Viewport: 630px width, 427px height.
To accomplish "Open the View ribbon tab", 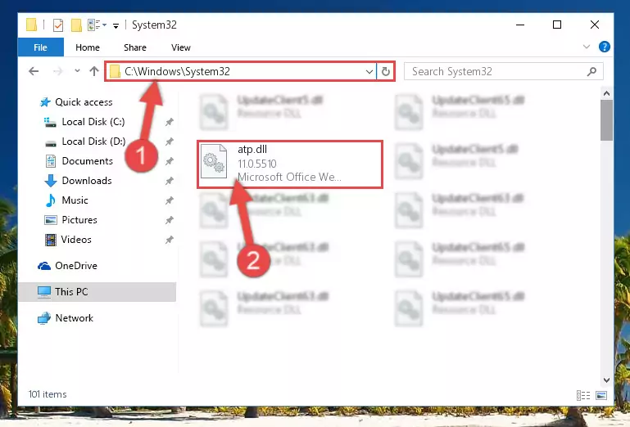I will (181, 47).
